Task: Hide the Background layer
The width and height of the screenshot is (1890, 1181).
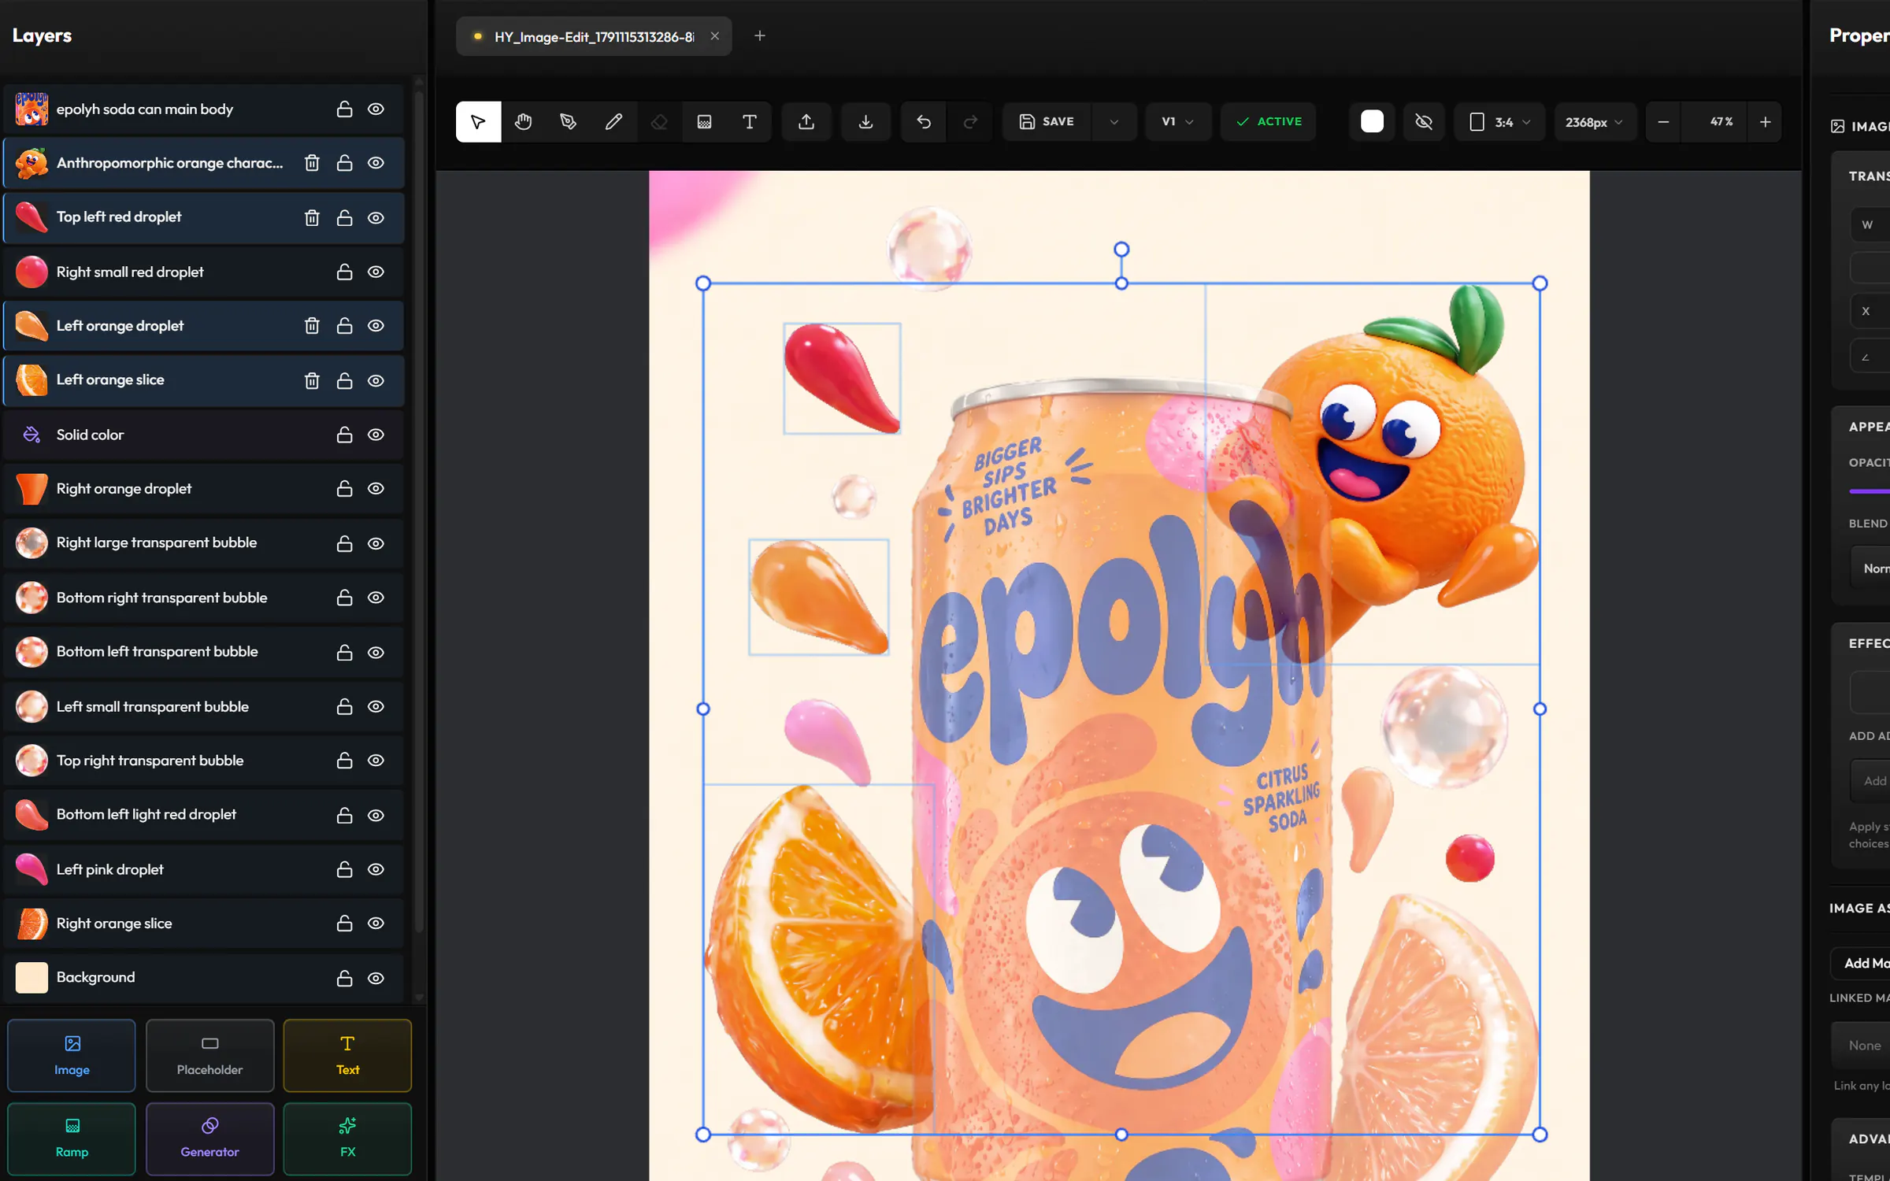Action: click(376, 978)
